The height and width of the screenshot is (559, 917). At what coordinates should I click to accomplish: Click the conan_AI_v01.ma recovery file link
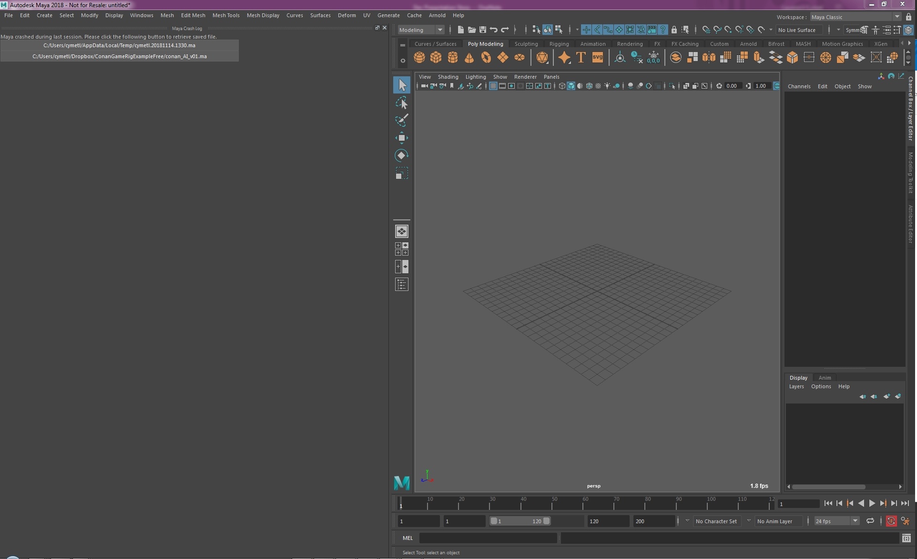pyautogui.click(x=119, y=56)
